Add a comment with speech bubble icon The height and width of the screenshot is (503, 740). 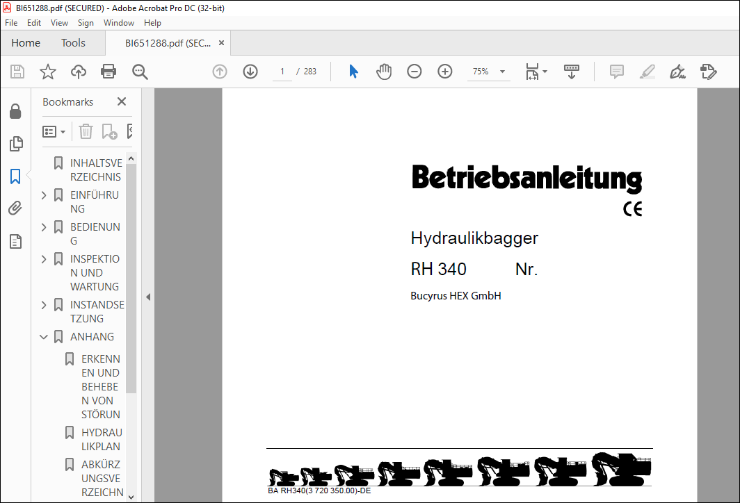click(x=616, y=72)
